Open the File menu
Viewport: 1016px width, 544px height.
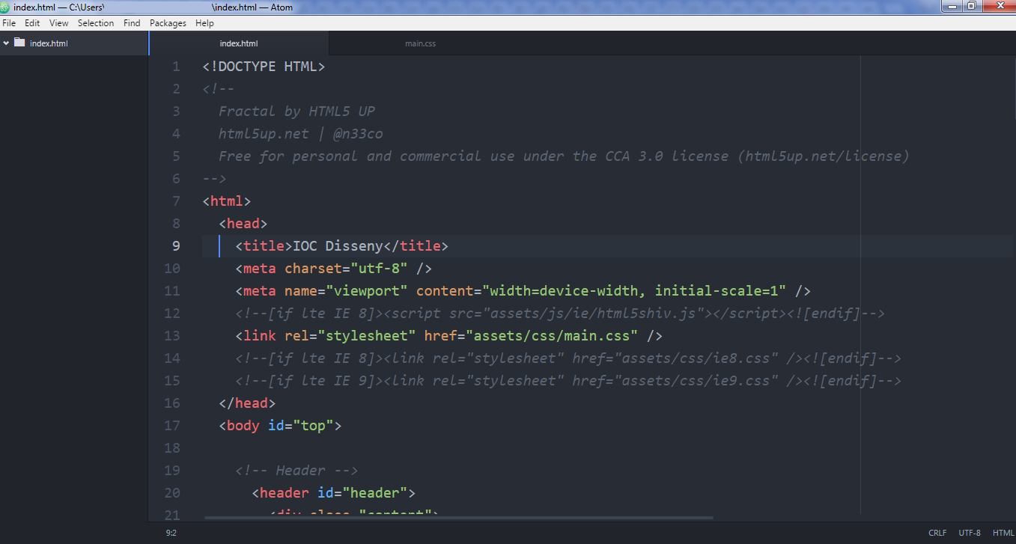[x=9, y=23]
